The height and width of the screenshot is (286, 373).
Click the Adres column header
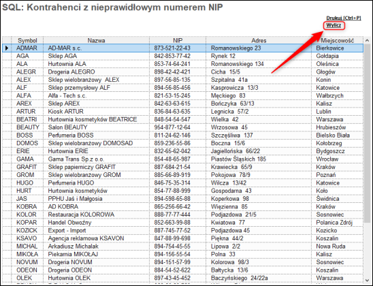click(x=259, y=40)
